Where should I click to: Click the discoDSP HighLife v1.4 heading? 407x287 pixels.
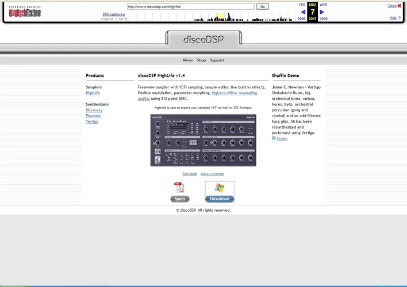[x=161, y=75]
